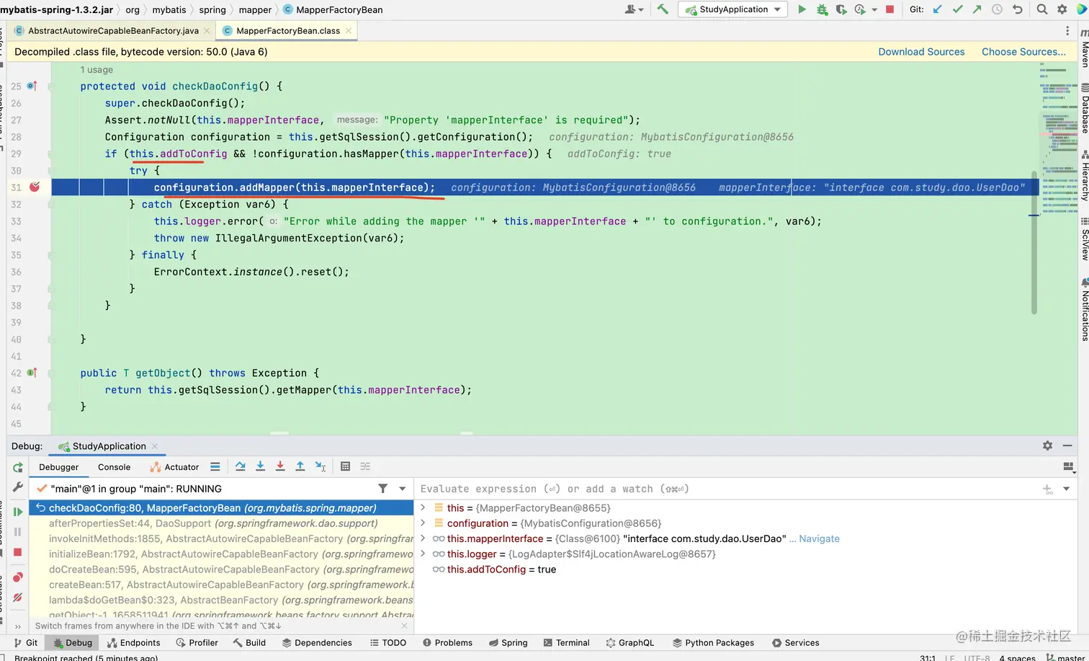
Task: Push commits with green Git arrow
Action: [977, 9]
